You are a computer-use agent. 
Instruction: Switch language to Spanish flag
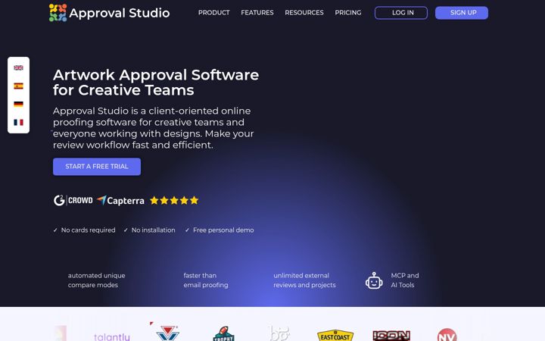click(x=18, y=86)
